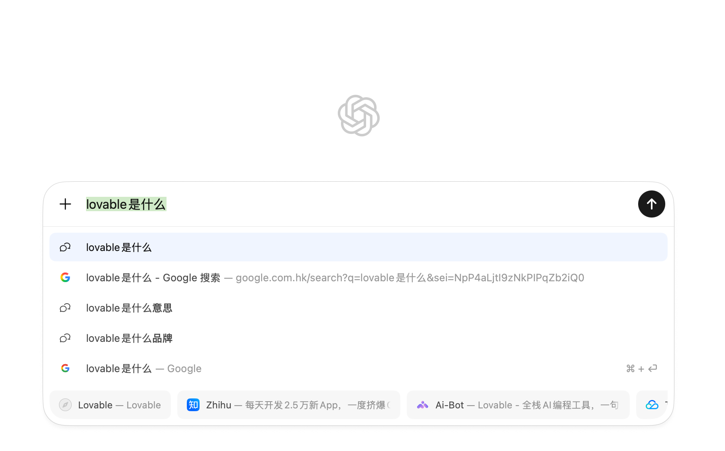Open the 'Lovable — Lovable' site chip

[110, 405]
